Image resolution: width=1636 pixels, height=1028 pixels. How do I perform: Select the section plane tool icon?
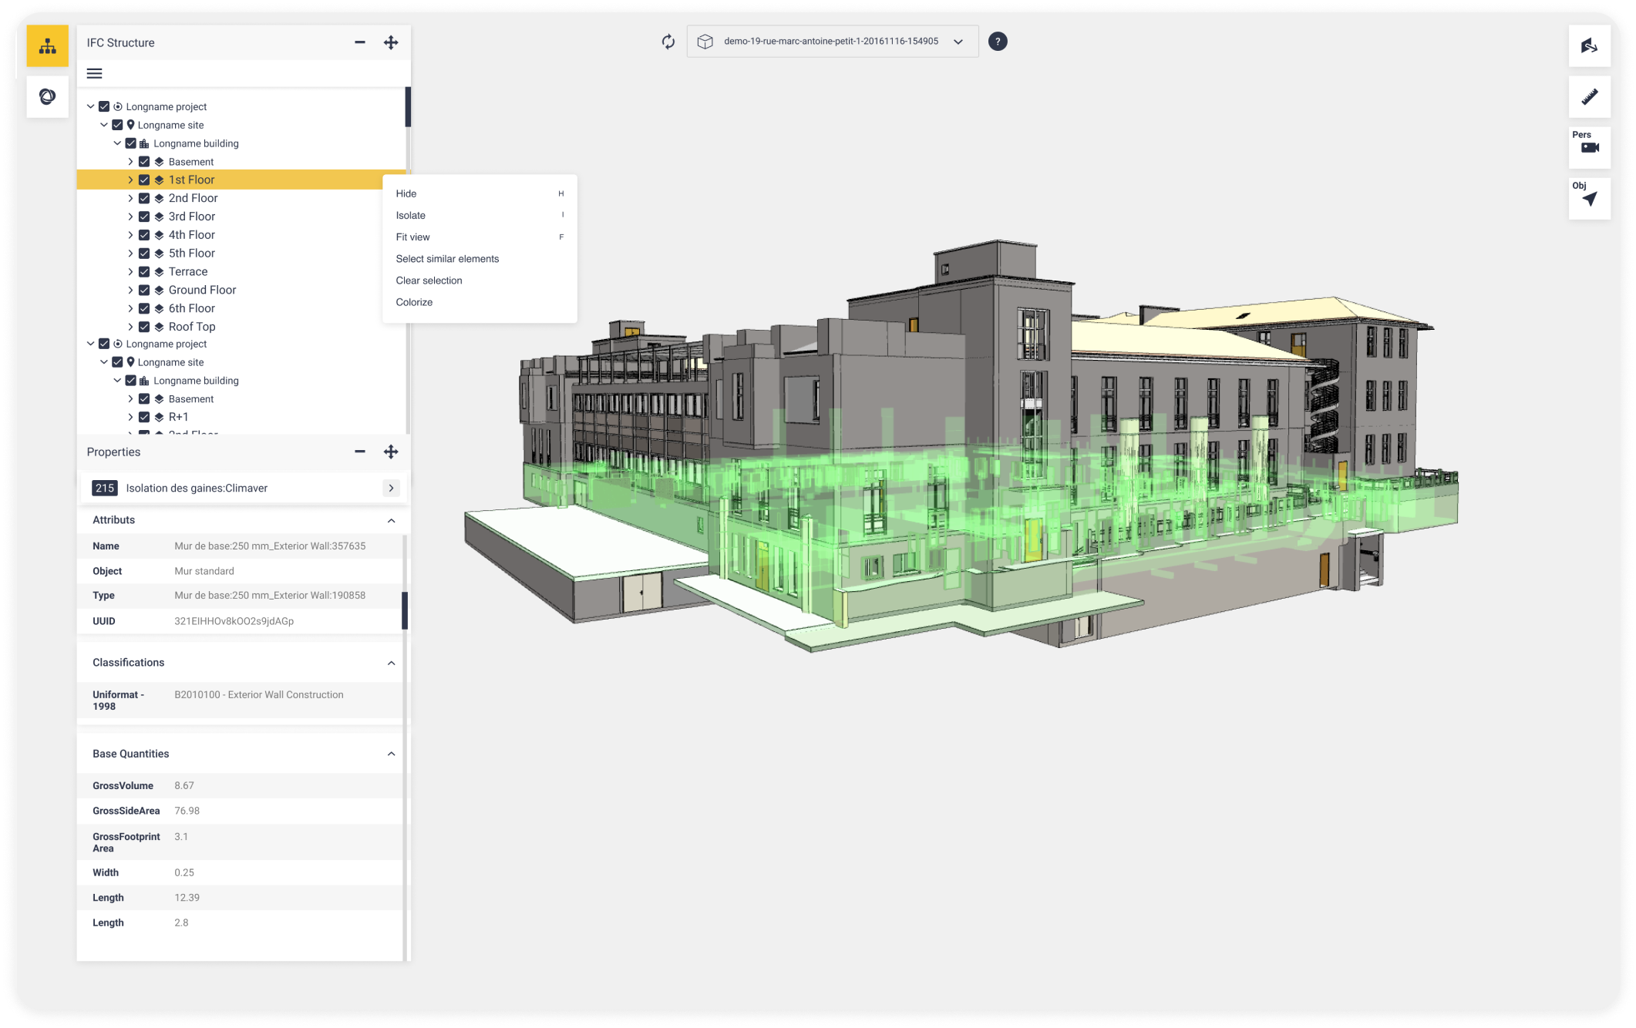tap(1589, 46)
